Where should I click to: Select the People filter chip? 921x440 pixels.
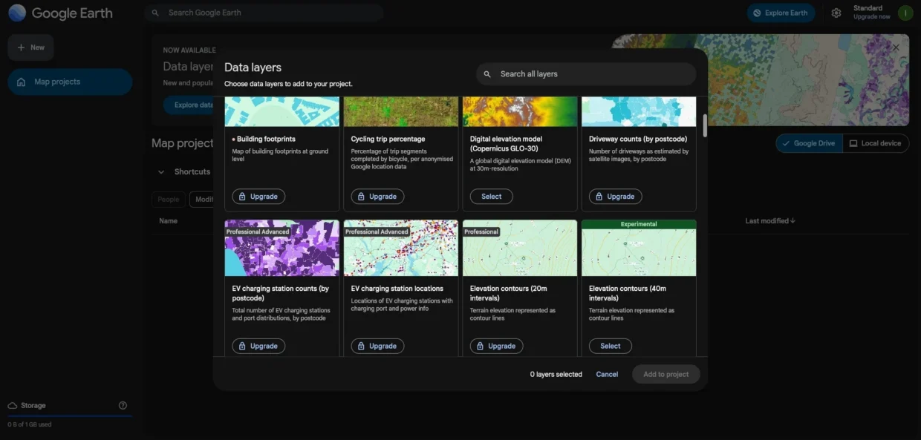169,199
